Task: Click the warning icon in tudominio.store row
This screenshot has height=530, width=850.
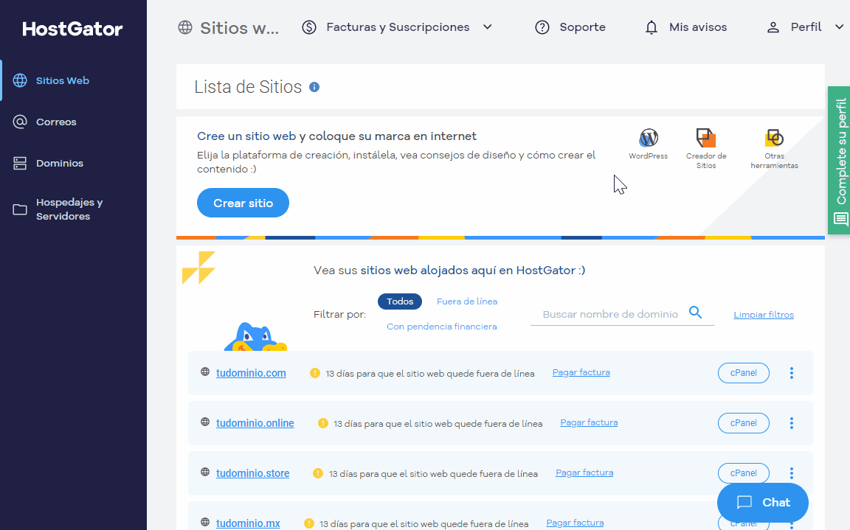Action: click(318, 473)
